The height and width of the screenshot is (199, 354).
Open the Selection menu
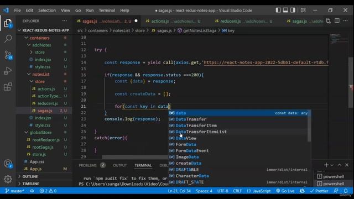click(x=47, y=11)
